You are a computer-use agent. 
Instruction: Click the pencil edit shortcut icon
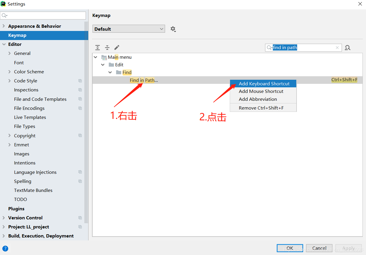point(117,47)
